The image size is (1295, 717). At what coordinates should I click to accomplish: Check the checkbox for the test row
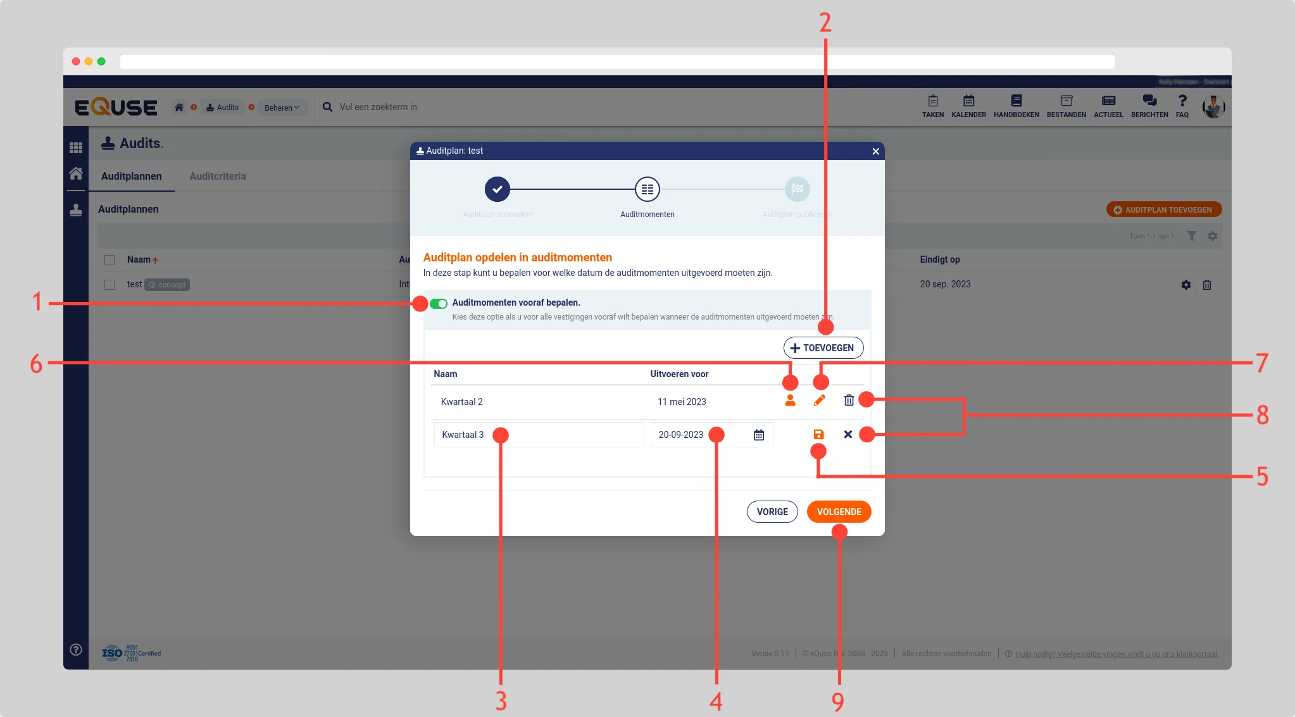click(x=109, y=285)
